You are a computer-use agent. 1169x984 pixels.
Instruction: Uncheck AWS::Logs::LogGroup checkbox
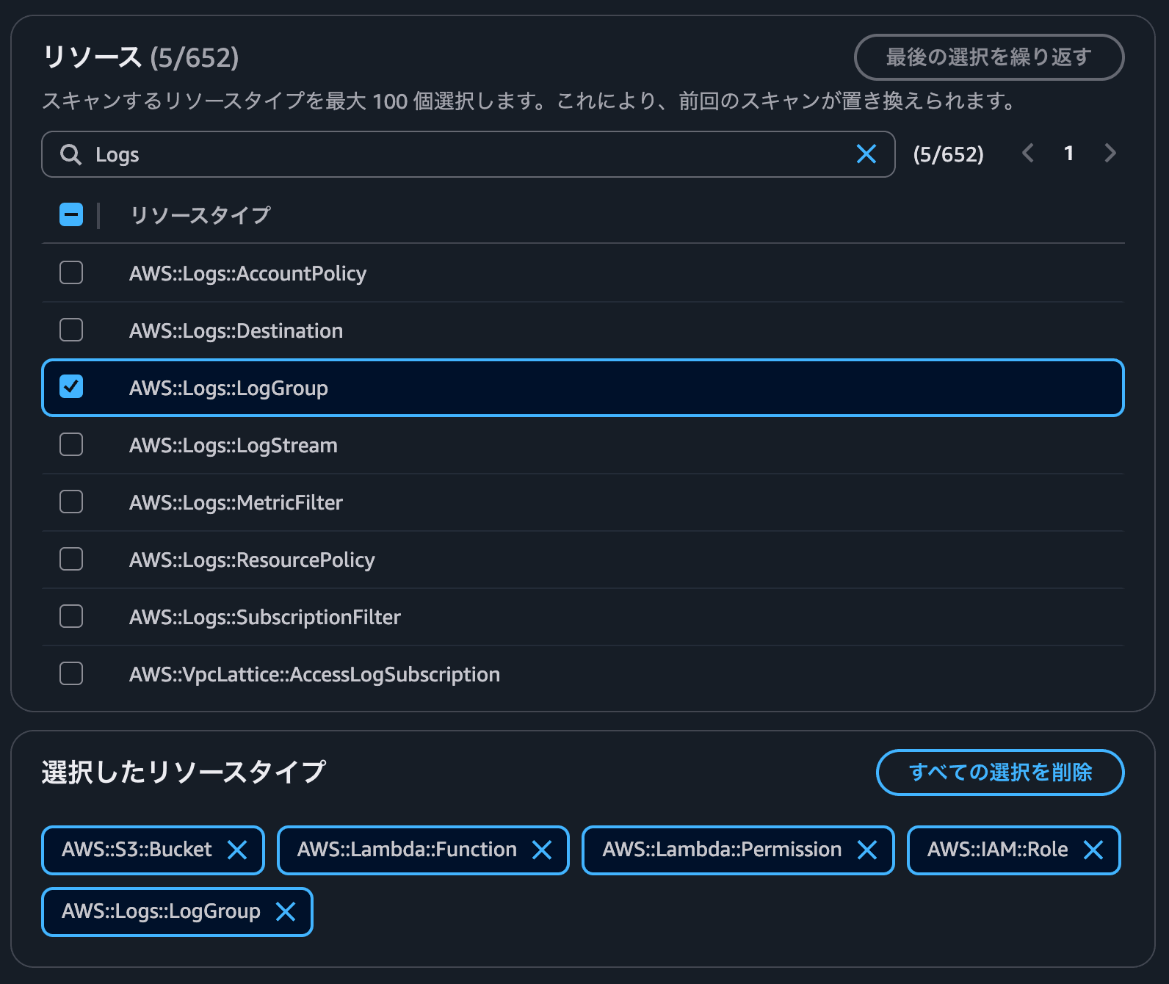[71, 386]
